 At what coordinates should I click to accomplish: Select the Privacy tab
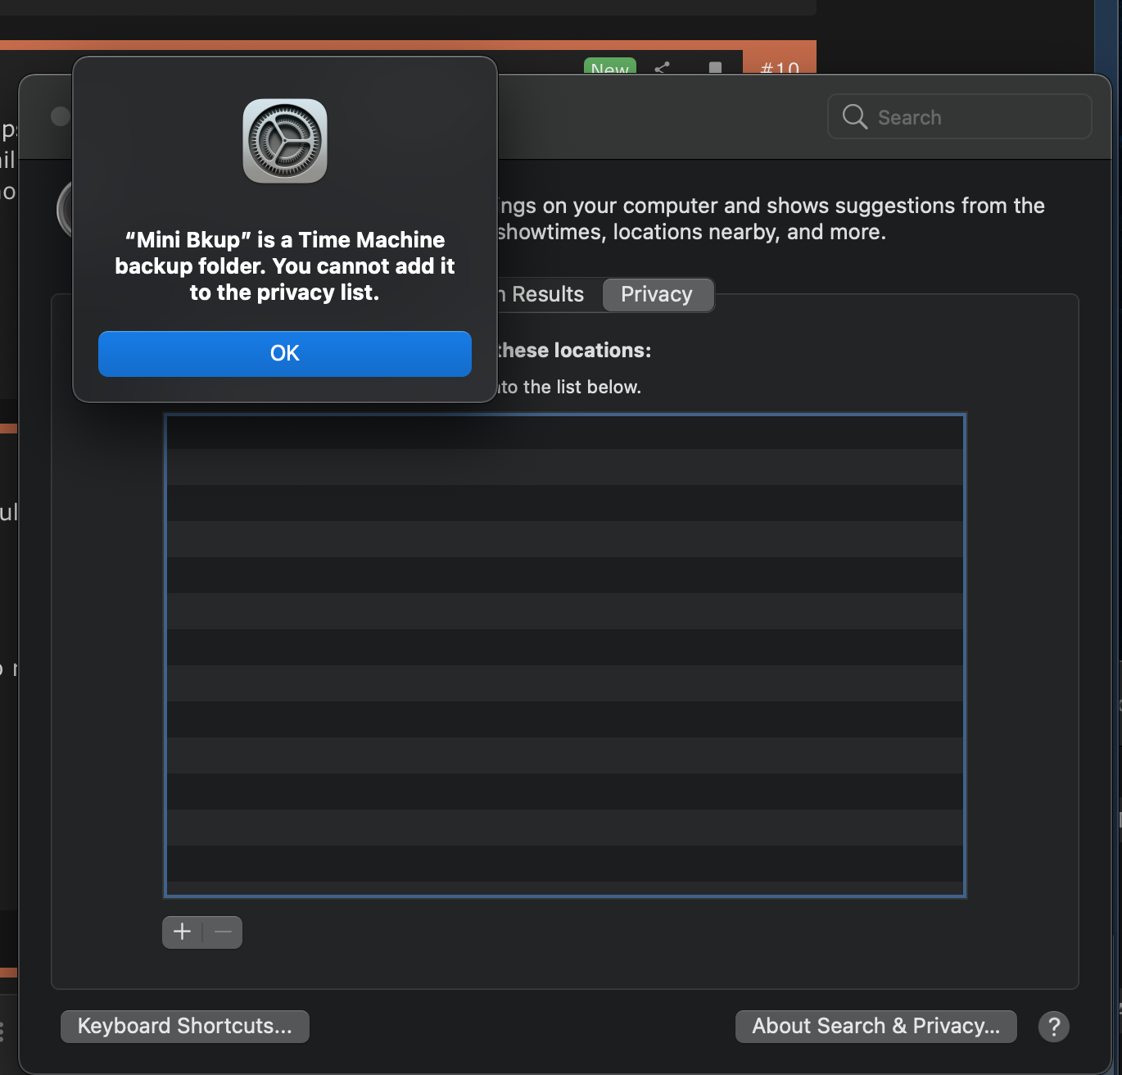(x=658, y=294)
